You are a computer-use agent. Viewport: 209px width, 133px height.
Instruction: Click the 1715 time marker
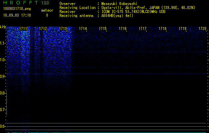pyautogui.click(x=103, y=29)
